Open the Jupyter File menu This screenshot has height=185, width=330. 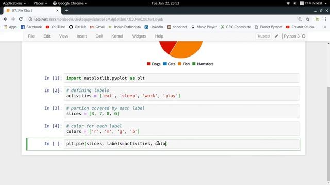[x=31, y=36]
